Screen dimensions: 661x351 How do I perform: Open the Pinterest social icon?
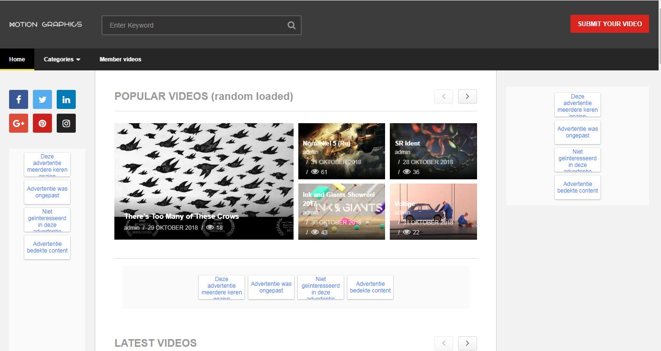pos(42,123)
